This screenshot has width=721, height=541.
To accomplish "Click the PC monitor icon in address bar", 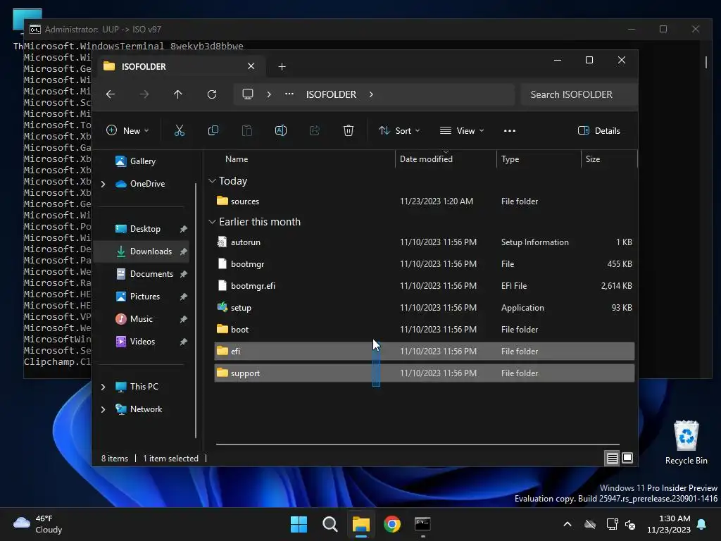I will 248,94.
